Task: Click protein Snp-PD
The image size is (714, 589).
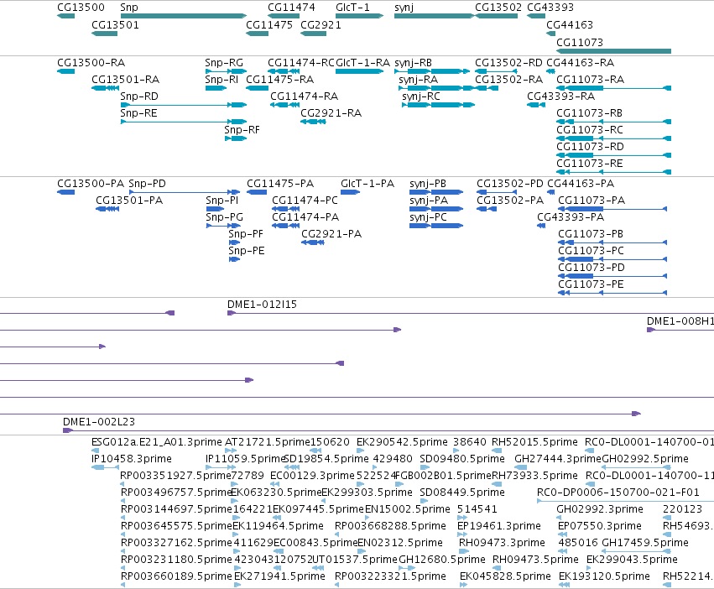Action: point(185,192)
